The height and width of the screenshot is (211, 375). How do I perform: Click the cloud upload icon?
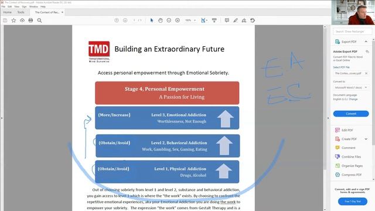22,21
